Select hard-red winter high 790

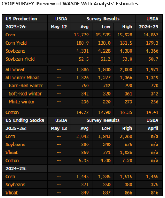(128, 86)
